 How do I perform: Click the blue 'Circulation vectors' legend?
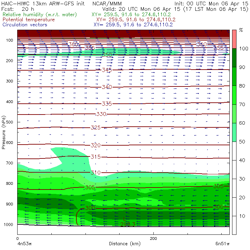tap(25, 25)
